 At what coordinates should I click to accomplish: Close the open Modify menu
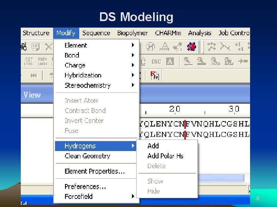tap(66, 33)
